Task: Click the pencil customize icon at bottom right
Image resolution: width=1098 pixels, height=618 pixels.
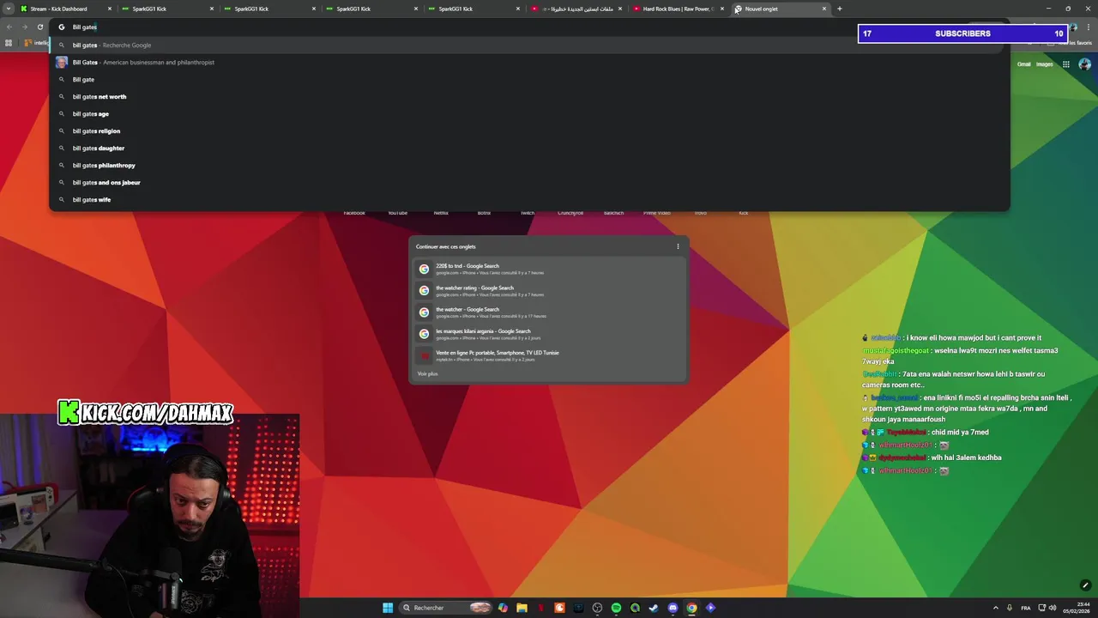Action: (1085, 585)
